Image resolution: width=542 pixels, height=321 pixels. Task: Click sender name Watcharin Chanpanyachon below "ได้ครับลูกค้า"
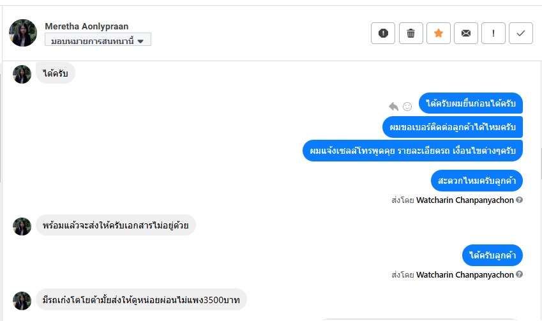[x=465, y=274]
